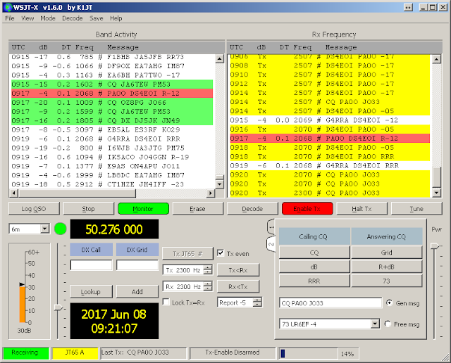Click the CQ message button
451x363 pixels.
click(x=314, y=253)
